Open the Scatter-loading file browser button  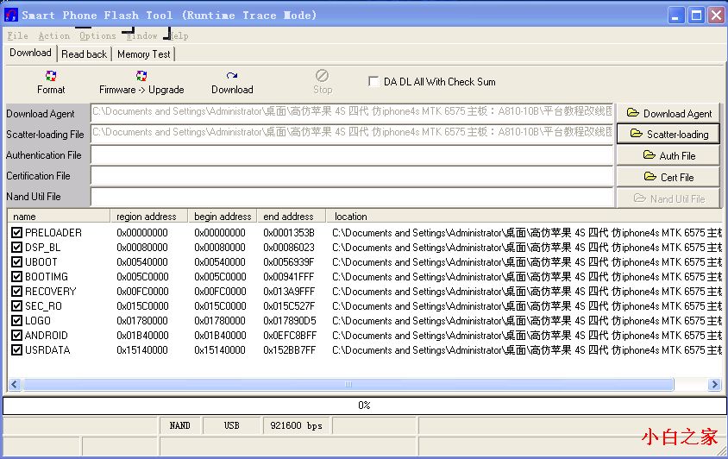[x=668, y=135]
